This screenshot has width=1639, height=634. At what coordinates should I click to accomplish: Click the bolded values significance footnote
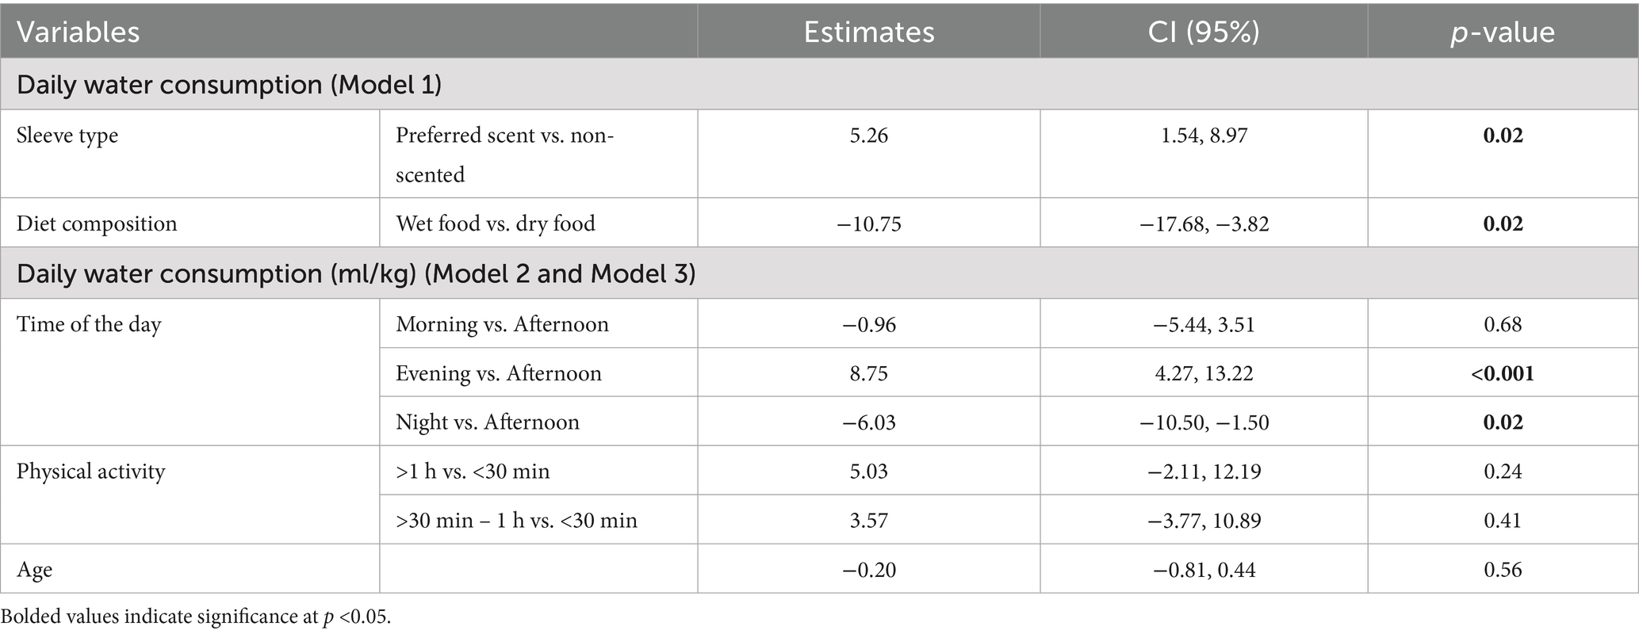click(x=196, y=617)
